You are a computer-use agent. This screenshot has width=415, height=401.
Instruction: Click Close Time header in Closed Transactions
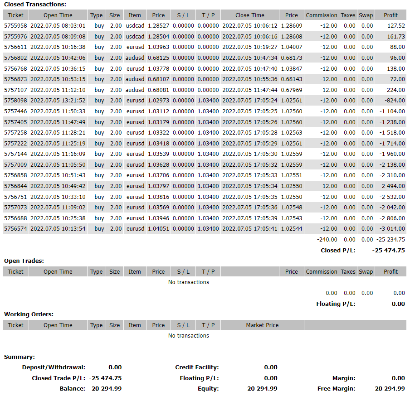click(x=250, y=15)
